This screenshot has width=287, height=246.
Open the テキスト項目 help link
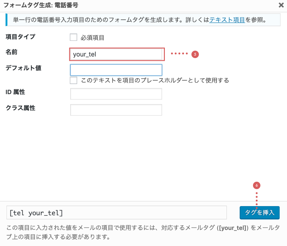point(227,21)
